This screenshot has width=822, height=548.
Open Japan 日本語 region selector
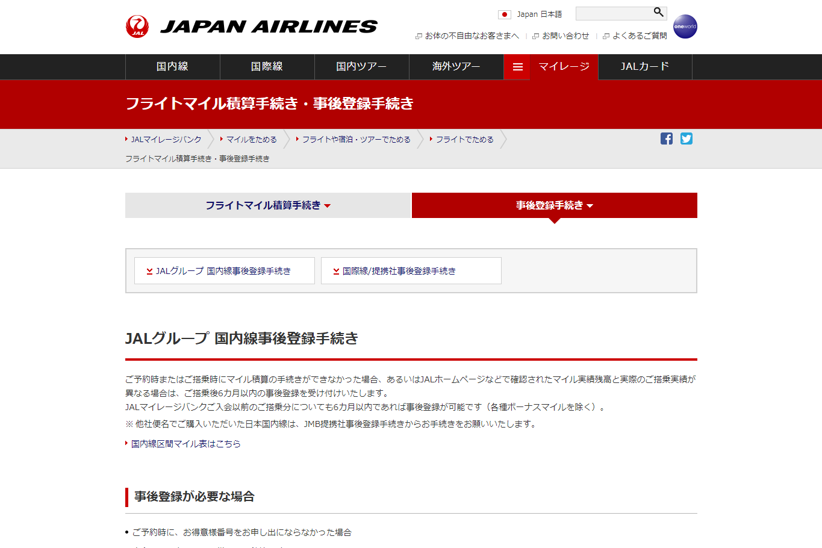(539, 14)
